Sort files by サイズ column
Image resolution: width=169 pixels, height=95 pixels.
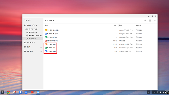coord(115,25)
